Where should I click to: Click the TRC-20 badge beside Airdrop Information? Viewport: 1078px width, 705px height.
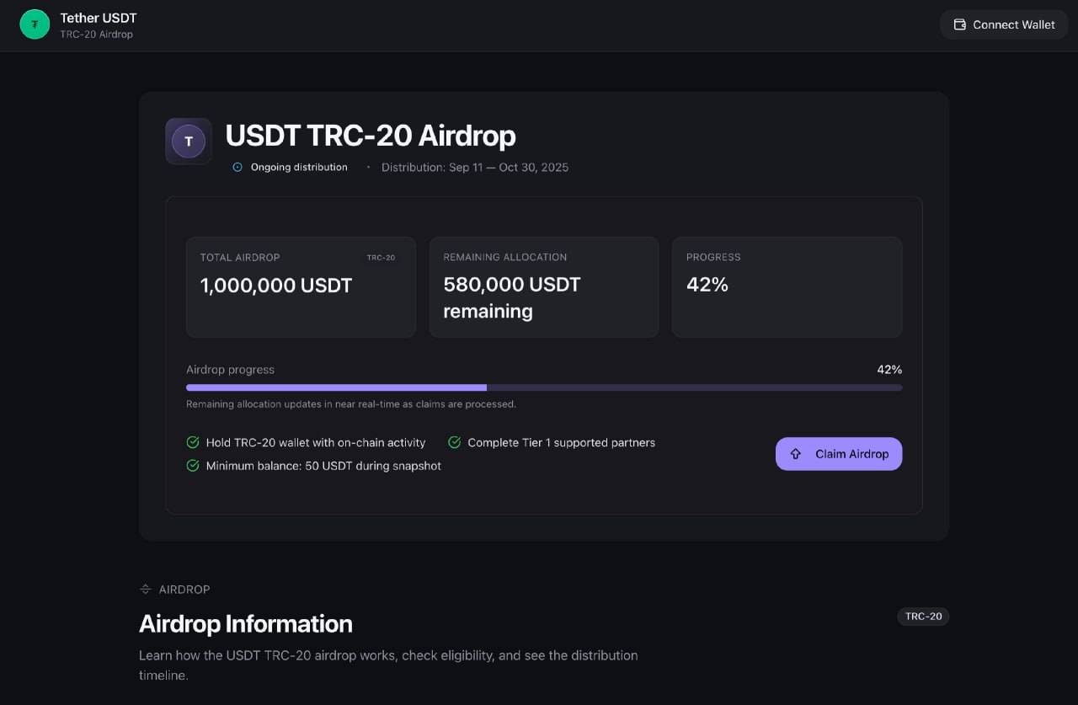point(923,617)
